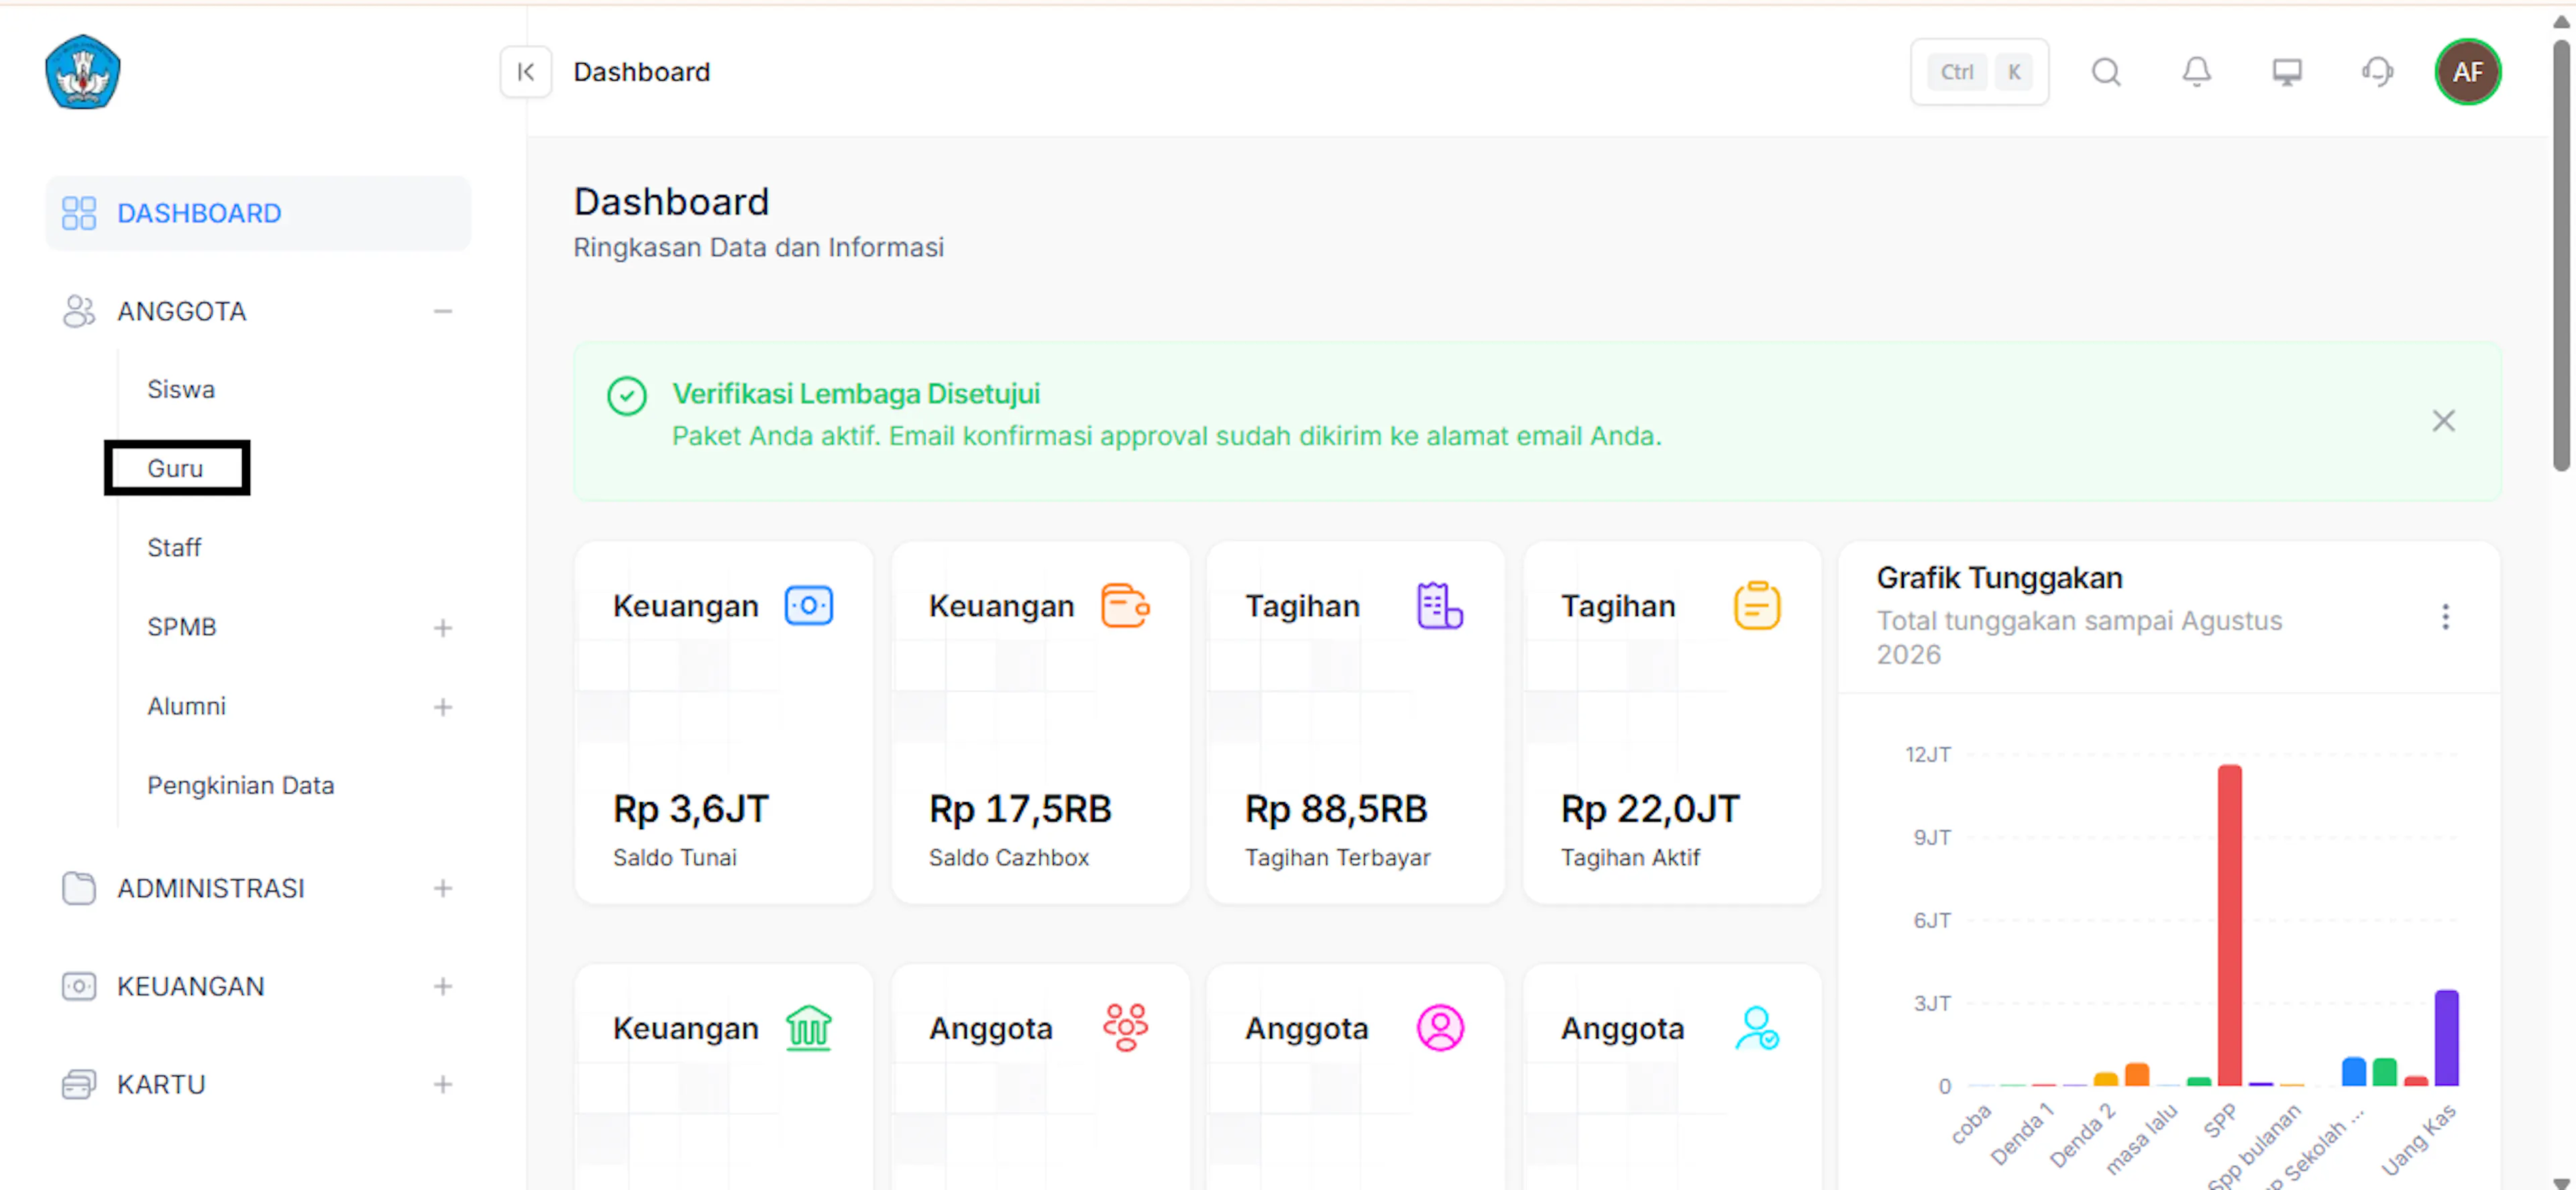
Task: Select Guru in the Anggota menu
Action: tap(175, 468)
